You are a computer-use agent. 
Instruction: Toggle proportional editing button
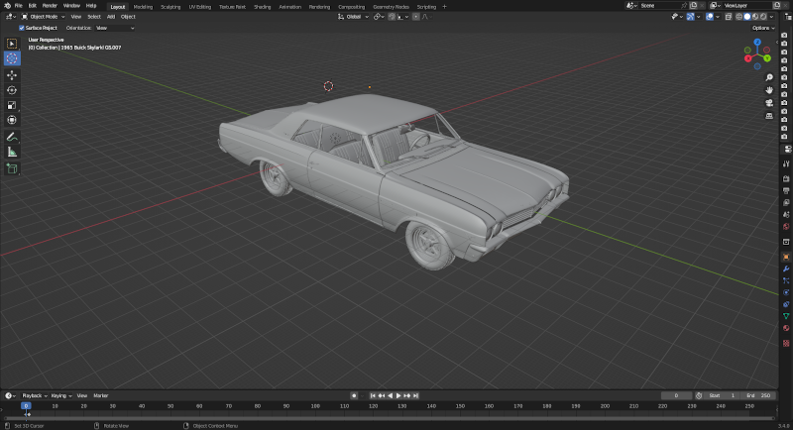point(415,17)
